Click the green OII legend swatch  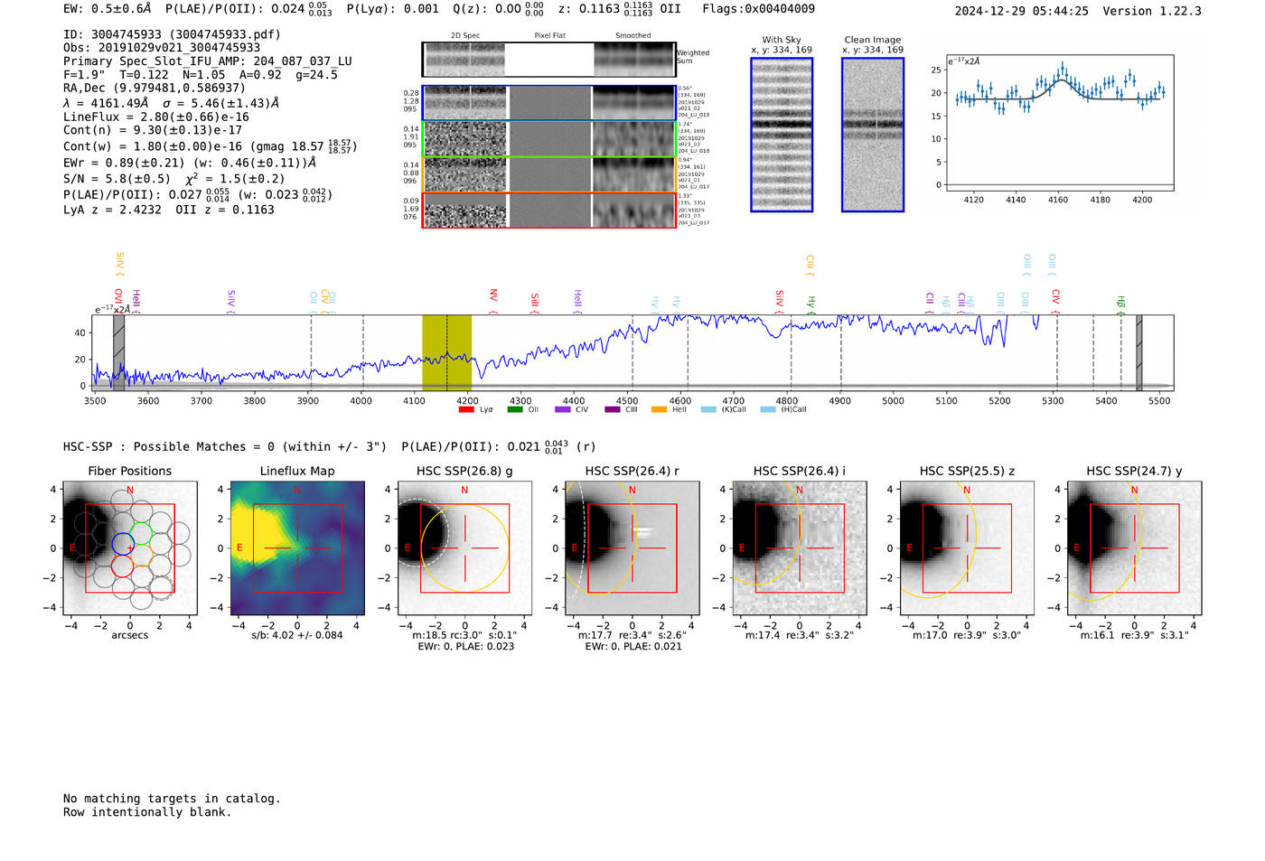pos(515,409)
